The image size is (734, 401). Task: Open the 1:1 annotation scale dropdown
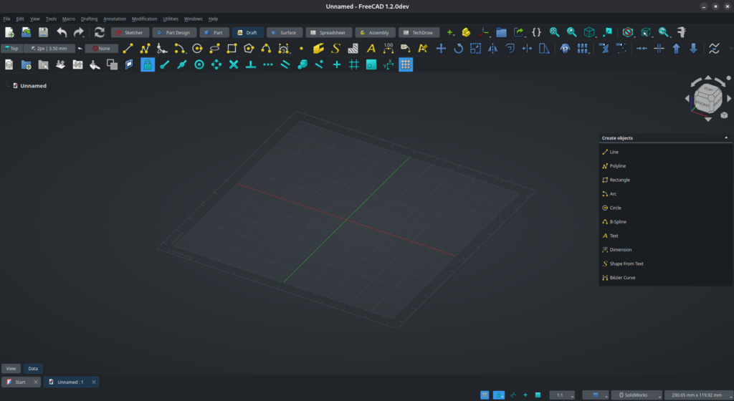point(561,395)
